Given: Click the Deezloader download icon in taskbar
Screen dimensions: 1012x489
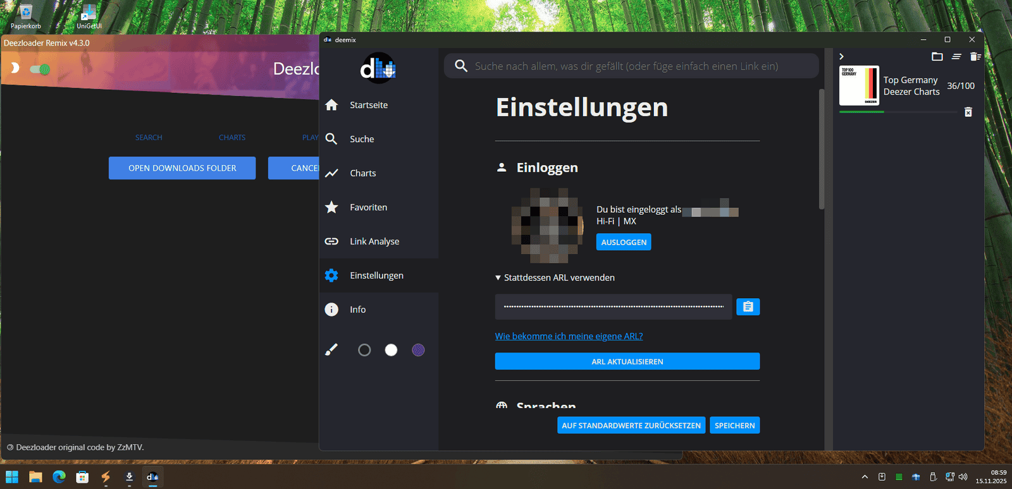Looking at the screenshot, I should 129,477.
